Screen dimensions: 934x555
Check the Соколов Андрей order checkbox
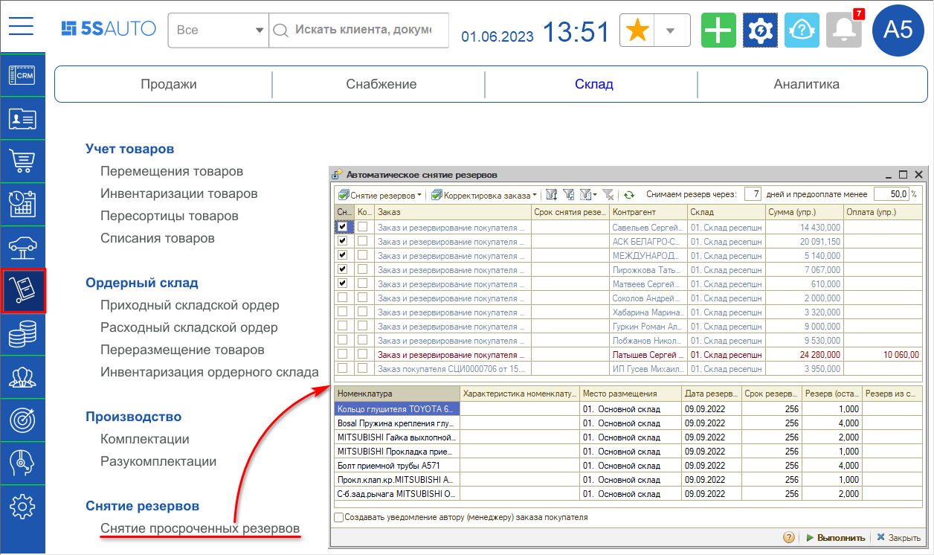click(342, 298)
